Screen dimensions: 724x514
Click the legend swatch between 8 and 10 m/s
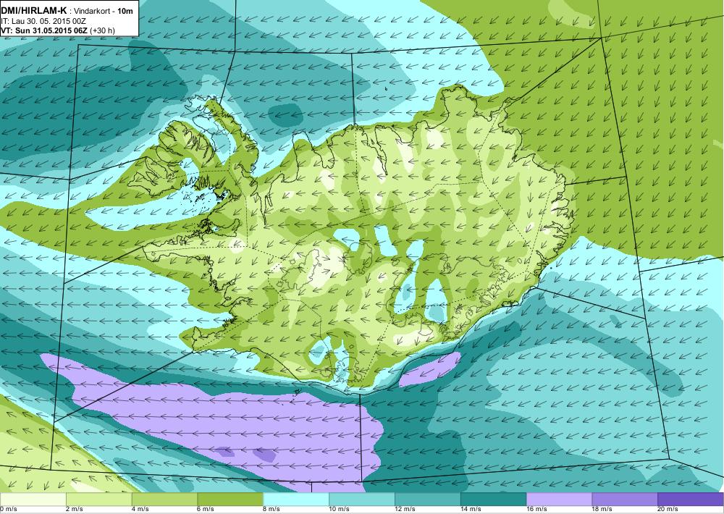(296, 500)
